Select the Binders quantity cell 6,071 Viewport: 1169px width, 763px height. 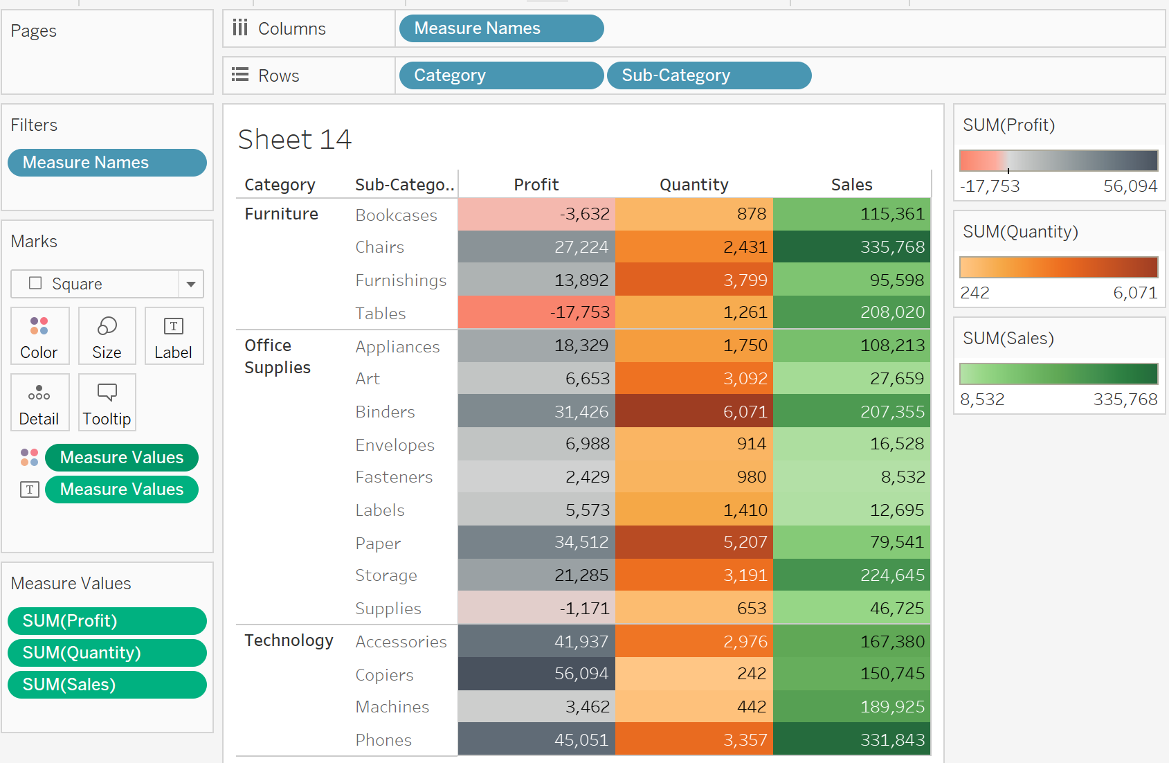(694, 412)
